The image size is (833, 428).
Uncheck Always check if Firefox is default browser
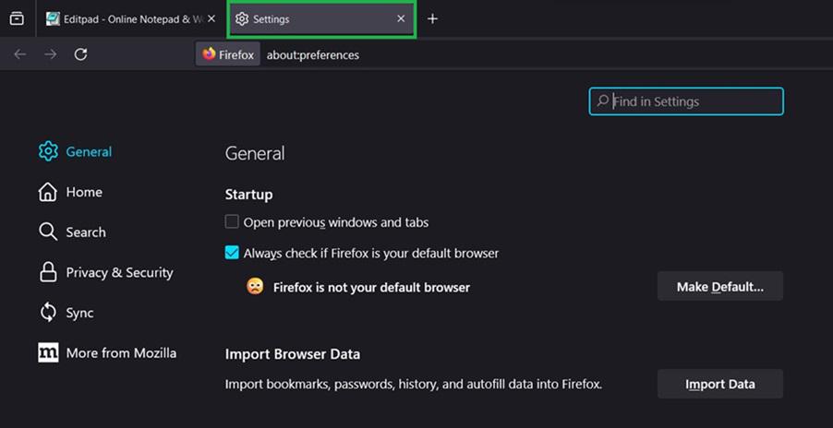(232, 253)
